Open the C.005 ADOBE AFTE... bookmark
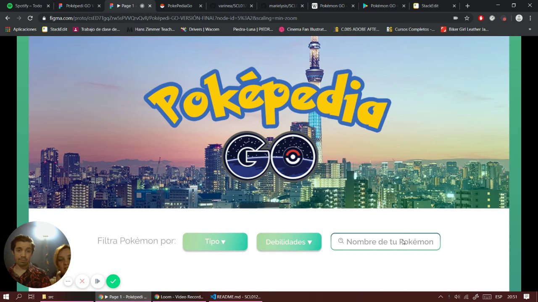This screenshot has width=538, height=302. coord(356,29)
